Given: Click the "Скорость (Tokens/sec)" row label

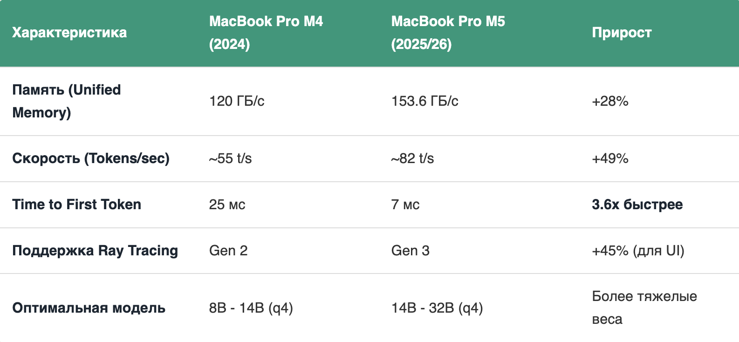Looking at the screenshot, I should 91,158.
